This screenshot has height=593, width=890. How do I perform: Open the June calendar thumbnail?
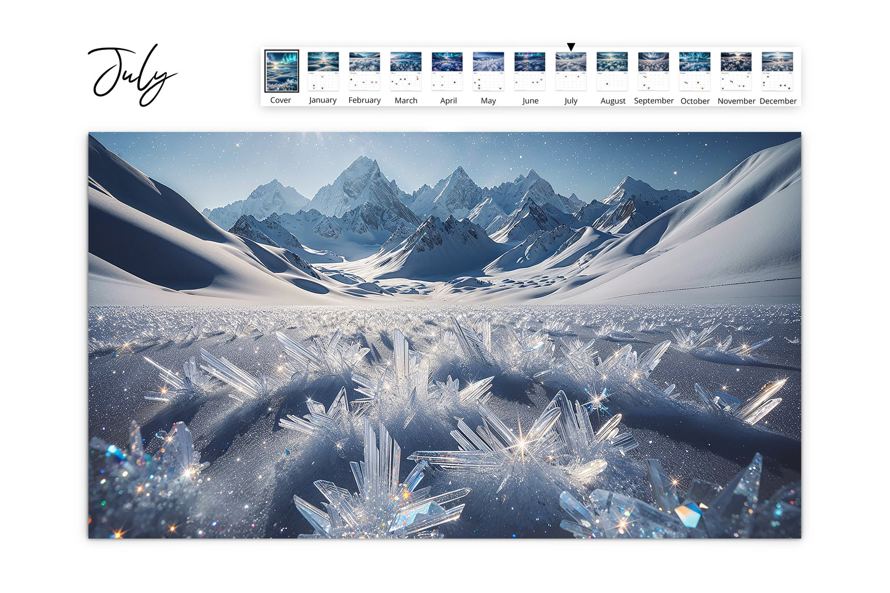click(529, 71)
